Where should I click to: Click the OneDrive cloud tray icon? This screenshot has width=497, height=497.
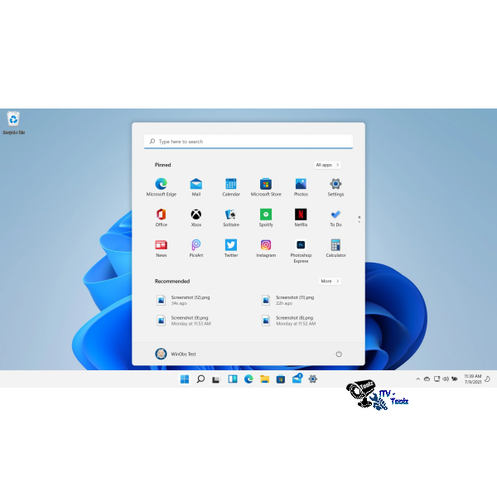coord(427,379)
